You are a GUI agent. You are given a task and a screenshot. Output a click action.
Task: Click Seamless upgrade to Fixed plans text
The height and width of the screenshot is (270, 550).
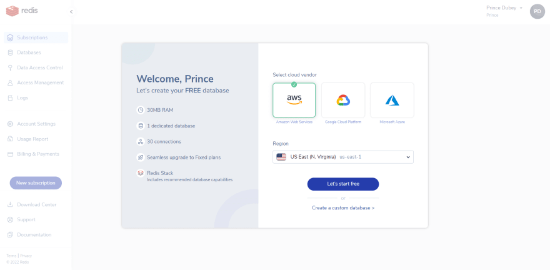point(184,157)
